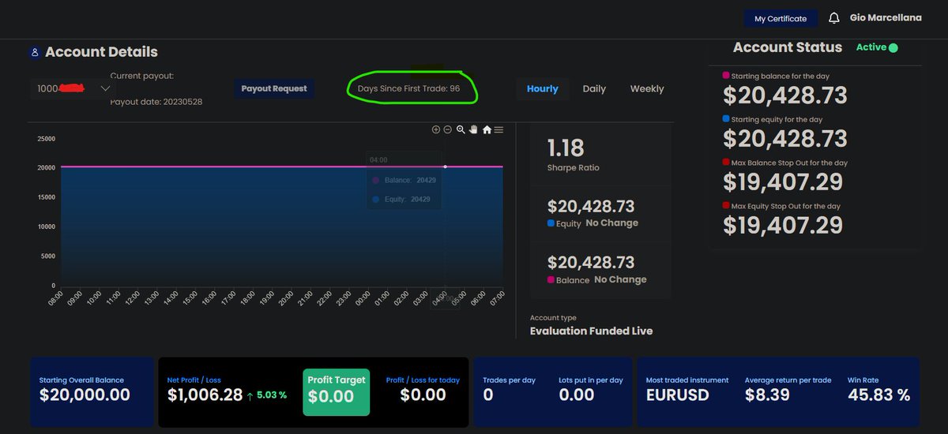Click the Days Since First Trade: 96 text

pos(408,88)
